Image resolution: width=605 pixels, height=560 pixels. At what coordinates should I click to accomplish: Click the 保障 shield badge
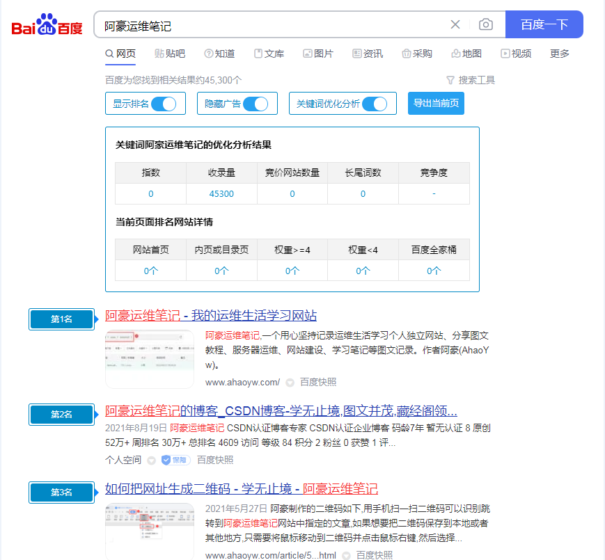[x=175, y=460]
